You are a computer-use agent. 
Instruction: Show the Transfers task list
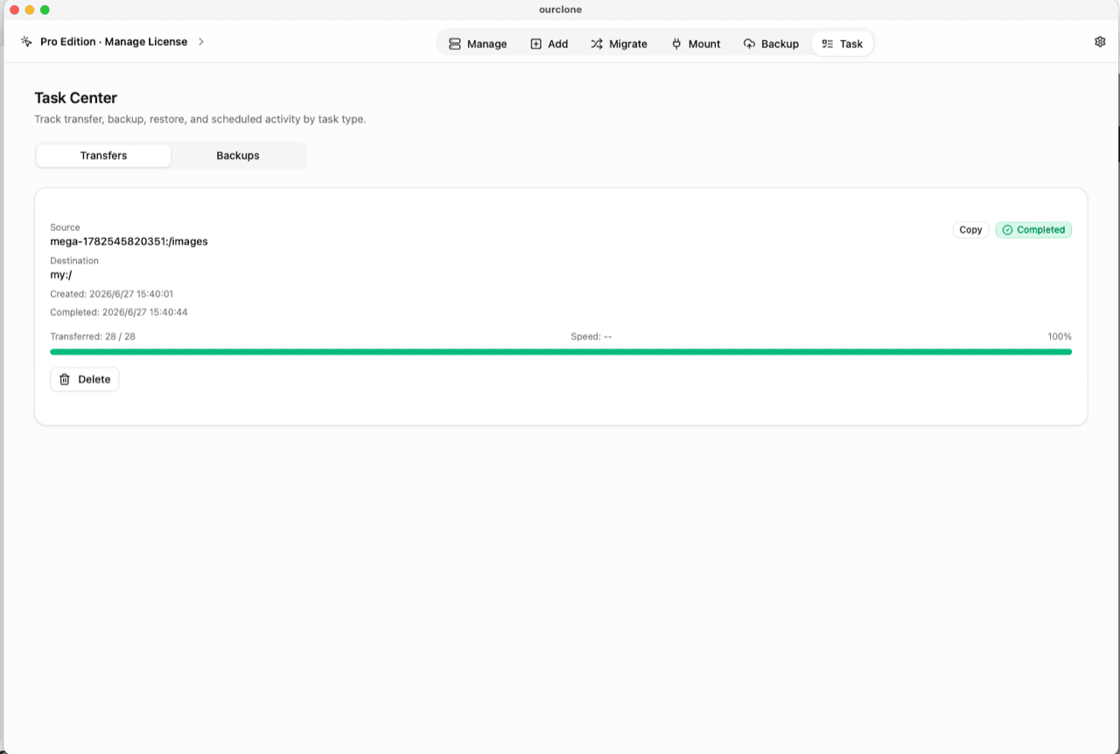(103, 156)
